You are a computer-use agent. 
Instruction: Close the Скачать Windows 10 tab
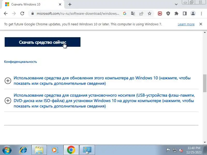60,4
